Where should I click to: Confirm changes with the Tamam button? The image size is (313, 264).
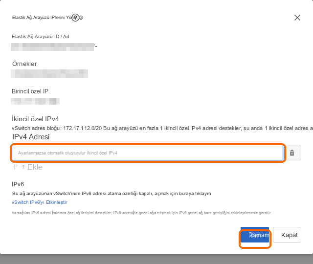[255, 235]
